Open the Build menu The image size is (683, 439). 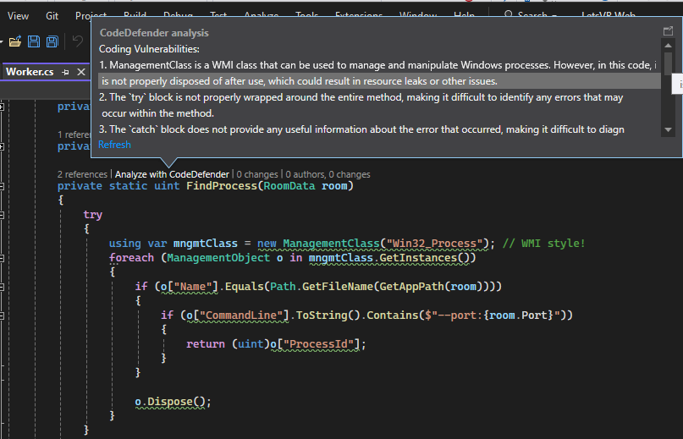[135, 15]
